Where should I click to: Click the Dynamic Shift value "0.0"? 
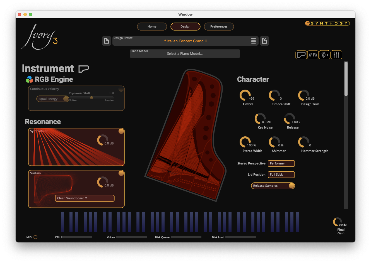pyautogui.click(x=112, y=93)
